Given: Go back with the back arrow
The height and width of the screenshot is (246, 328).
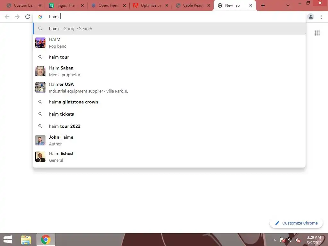Looking at the screenshot, I should [x=7, y=17].
